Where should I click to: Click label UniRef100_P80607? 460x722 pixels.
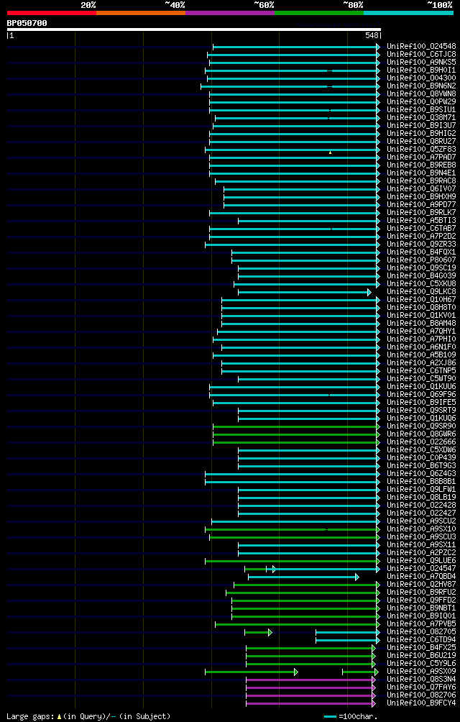[421, 260]
